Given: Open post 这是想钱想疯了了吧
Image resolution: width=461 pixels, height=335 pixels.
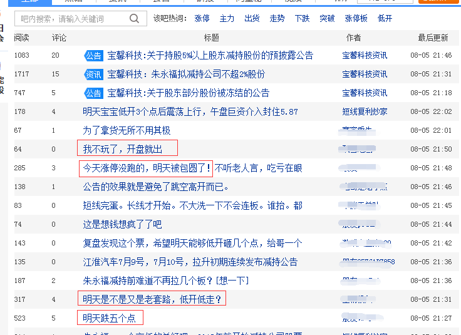Looking at the screenshot, I should 122,225.
